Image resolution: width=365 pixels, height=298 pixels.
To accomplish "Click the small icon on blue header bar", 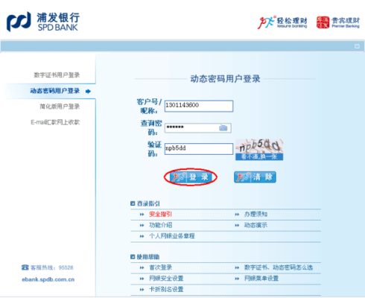I will coord(357,46).
